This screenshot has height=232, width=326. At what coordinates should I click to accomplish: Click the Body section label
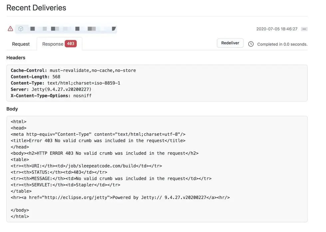12,109
